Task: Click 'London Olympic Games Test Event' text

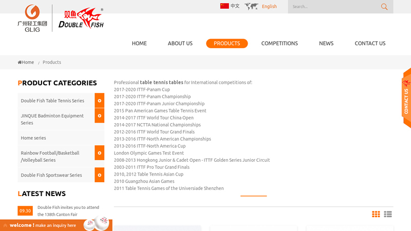Action: coord(149,153)
